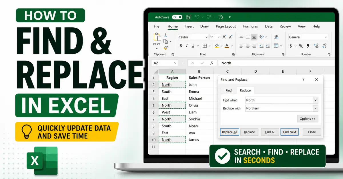
Task: Open the General number format dropdown
Action: pos(326,37)
